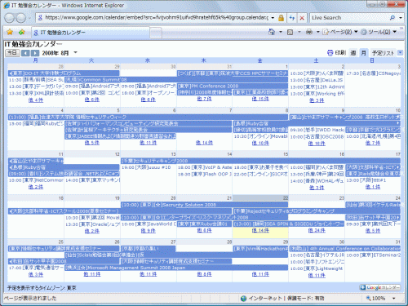Click the Add to Favorites icon
The image size is (408, 306).
pyautogui.click(x=22, y=32)
